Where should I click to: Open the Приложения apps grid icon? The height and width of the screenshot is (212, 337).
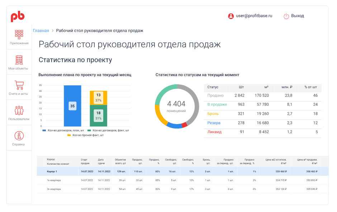click(x=19, y=34)
